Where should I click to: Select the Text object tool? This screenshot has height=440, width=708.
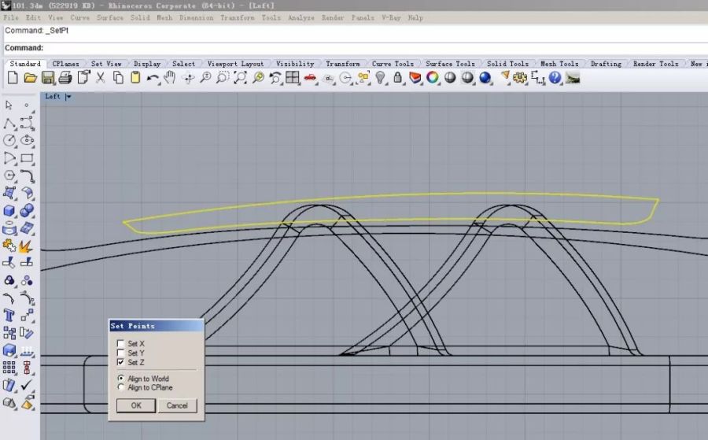pos(9,315)
